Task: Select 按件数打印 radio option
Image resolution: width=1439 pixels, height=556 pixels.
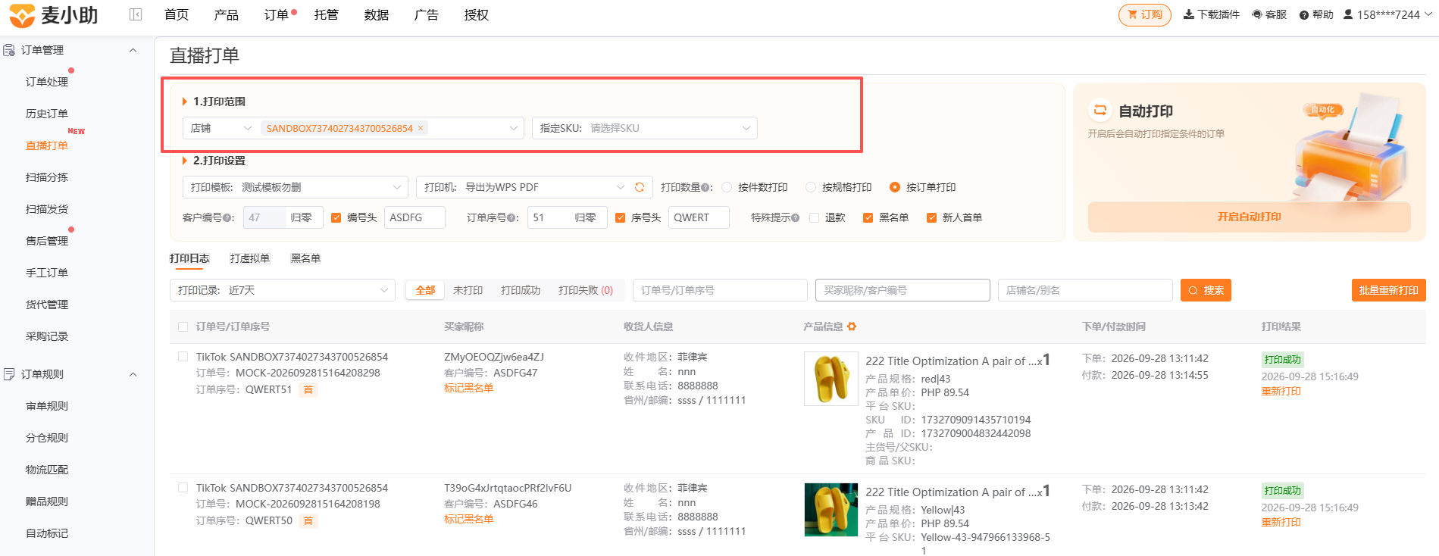Action: (727, 187)
